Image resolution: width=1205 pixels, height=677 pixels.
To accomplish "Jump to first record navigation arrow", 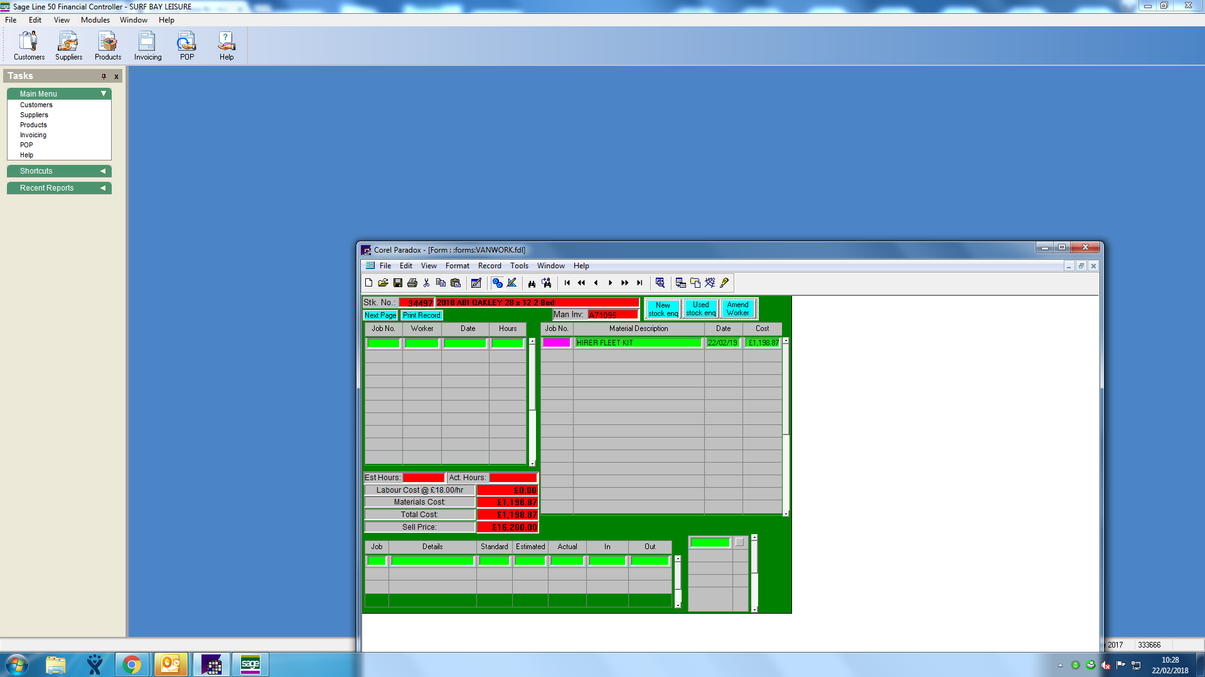I will click(x=567, y=283).
